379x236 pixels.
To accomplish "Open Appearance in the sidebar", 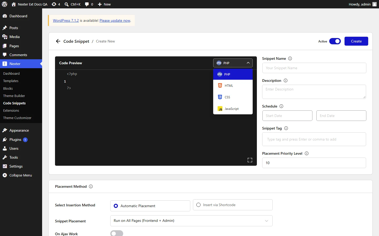I will click(x=21, y=130).
